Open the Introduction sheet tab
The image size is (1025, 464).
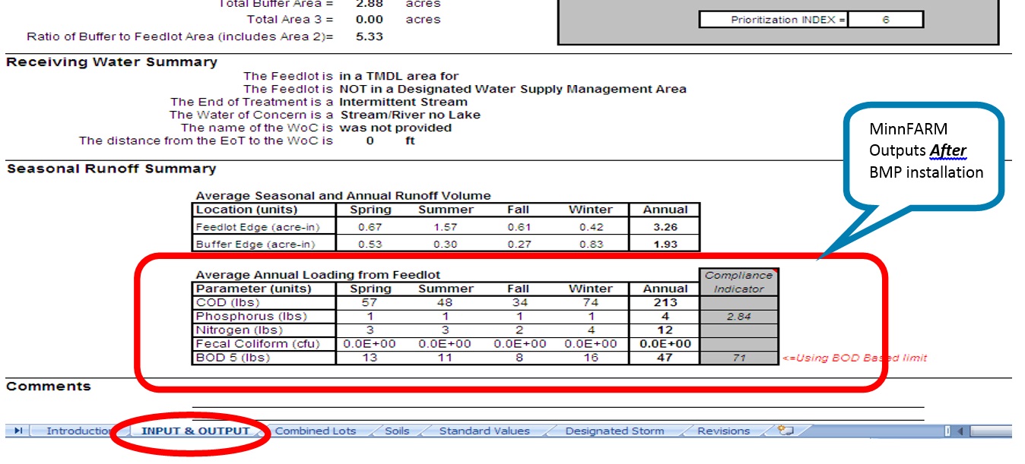click(79, 431)
